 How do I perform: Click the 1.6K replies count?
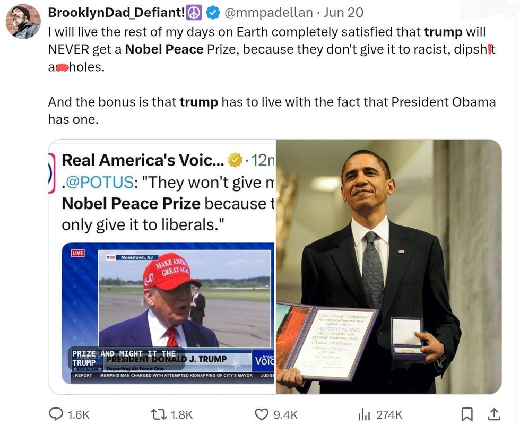coord(79,415)
